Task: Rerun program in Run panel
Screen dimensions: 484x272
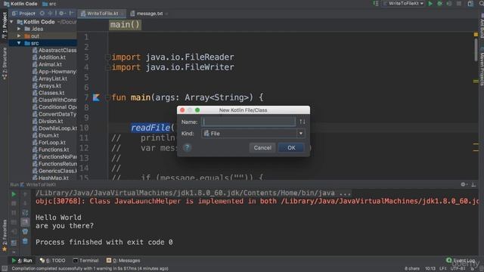Action: coord(14,194)
